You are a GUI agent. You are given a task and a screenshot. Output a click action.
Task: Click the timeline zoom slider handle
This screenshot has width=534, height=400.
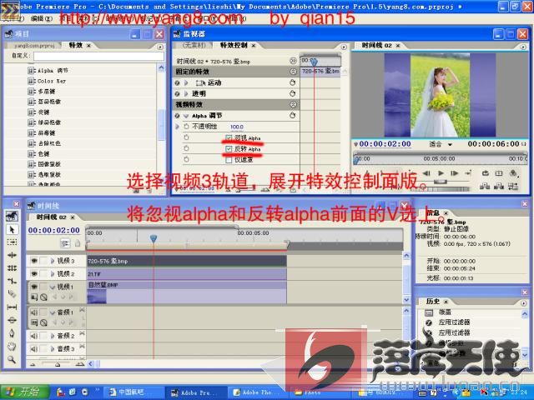(x=58, y=364)
